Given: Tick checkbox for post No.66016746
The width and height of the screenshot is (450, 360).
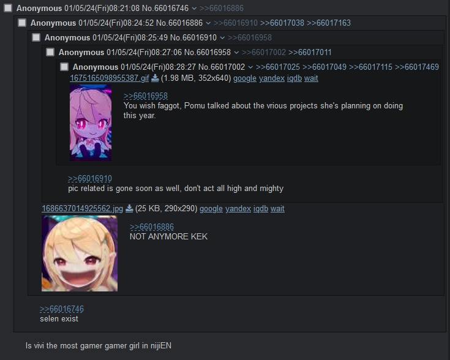Looking at the screenshot, I should point(8,8).
